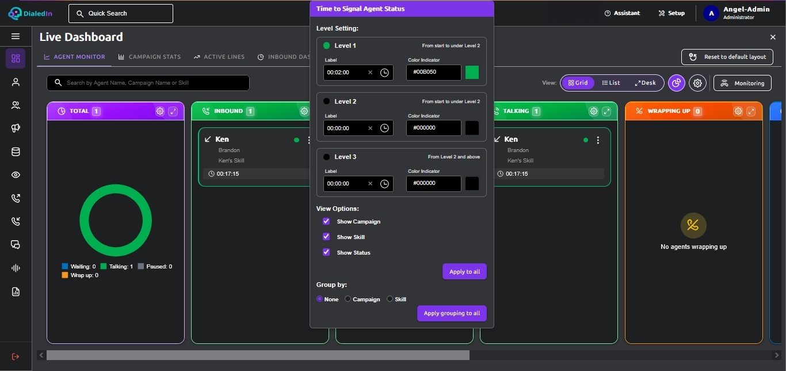Open the outbound call icon in sidebar
786x371 pixels.
16,198
